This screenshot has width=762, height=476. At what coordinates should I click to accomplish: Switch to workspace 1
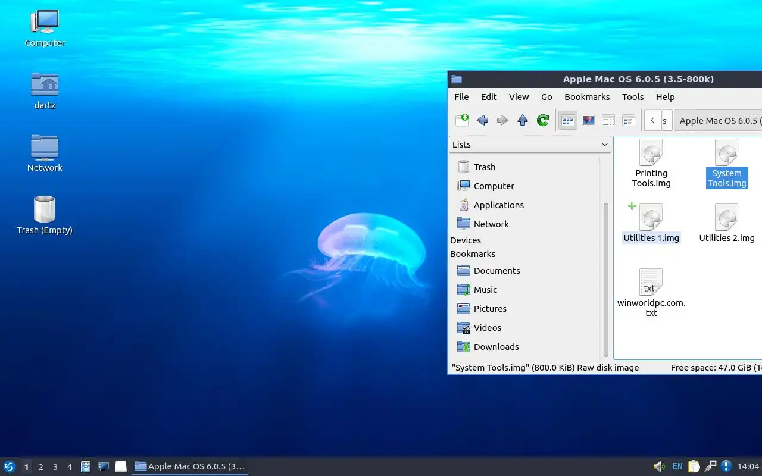26,467
